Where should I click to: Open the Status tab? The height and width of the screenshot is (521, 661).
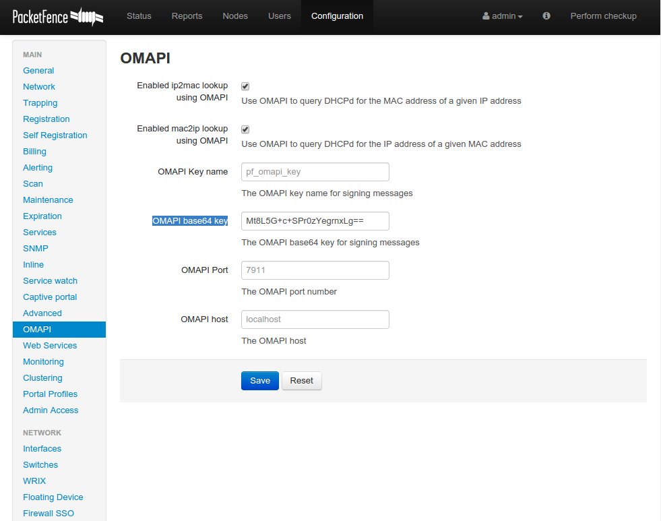tap(139, 16)
